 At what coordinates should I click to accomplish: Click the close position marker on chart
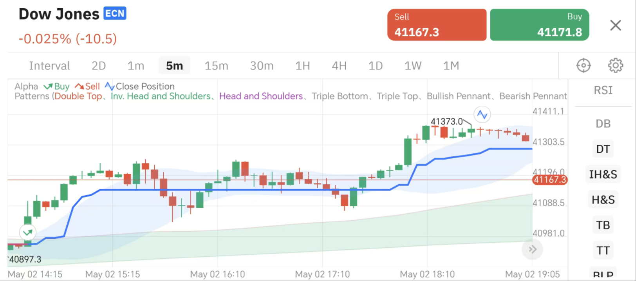482,115
